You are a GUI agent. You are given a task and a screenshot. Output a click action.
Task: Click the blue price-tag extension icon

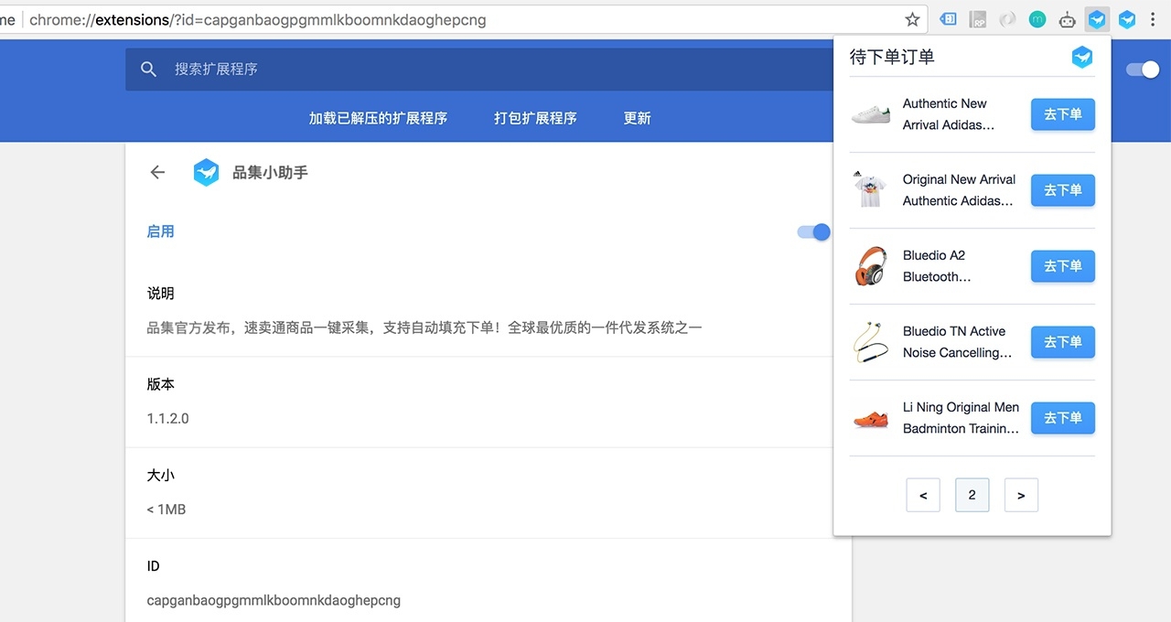point(949,18)
